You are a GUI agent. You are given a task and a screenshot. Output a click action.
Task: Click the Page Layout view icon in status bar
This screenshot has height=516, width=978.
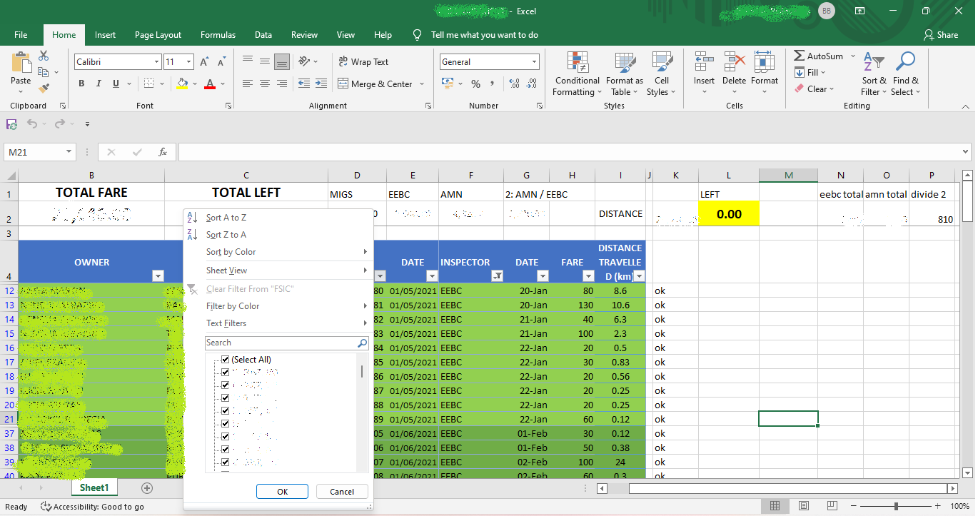click(x=805, y=506)
